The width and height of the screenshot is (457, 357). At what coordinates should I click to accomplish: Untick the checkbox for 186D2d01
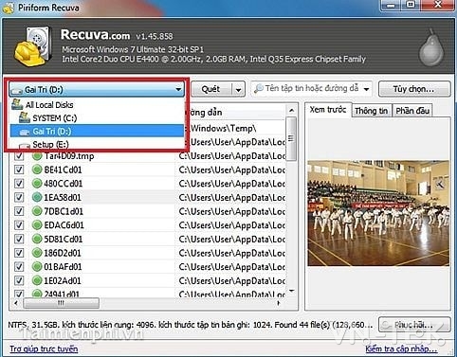pyautogui.click(x=19, y=253)
